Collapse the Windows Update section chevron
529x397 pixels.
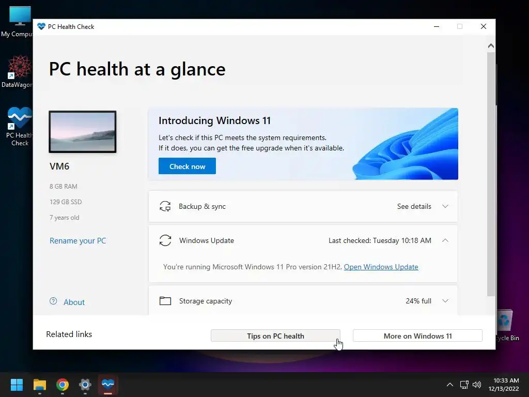coord(445,240)
